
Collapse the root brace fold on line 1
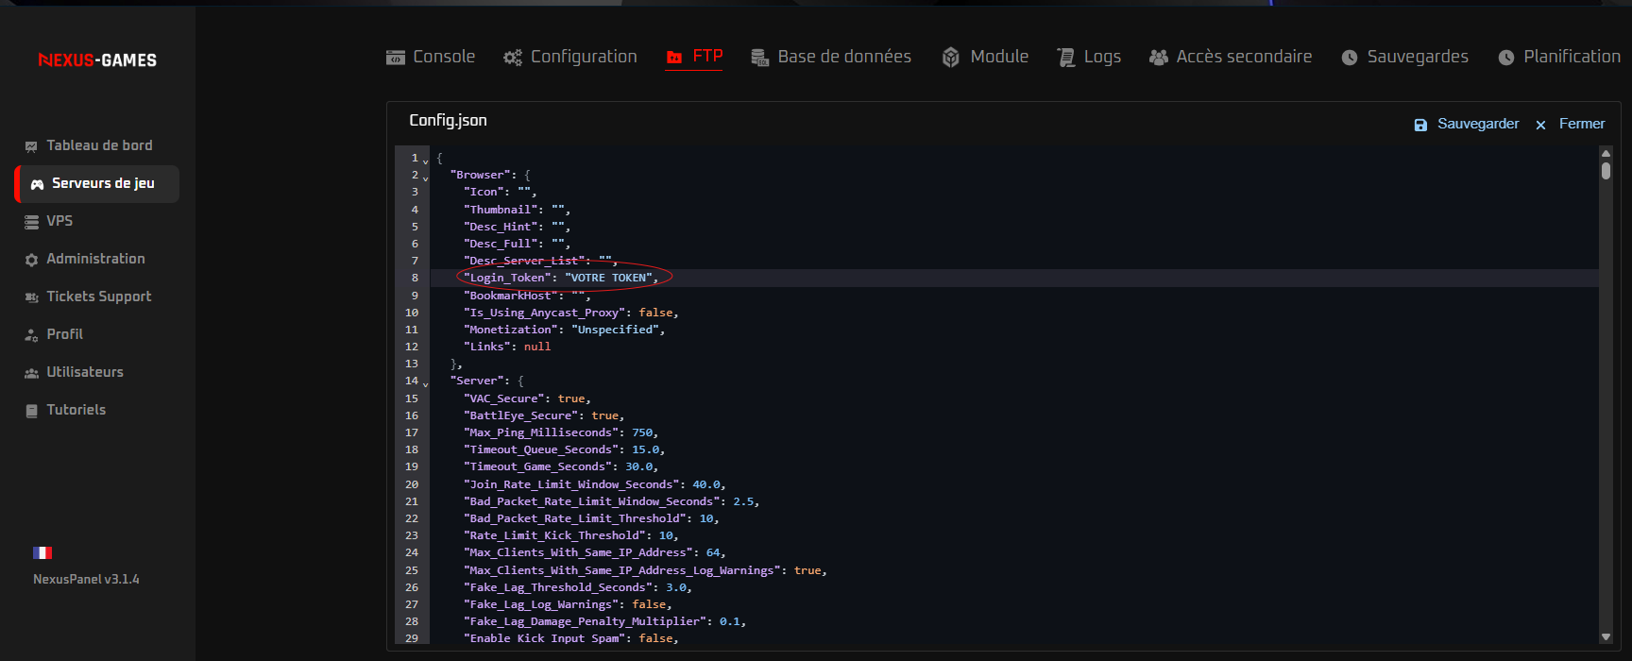pyautogui.click(x=425, y=161)
